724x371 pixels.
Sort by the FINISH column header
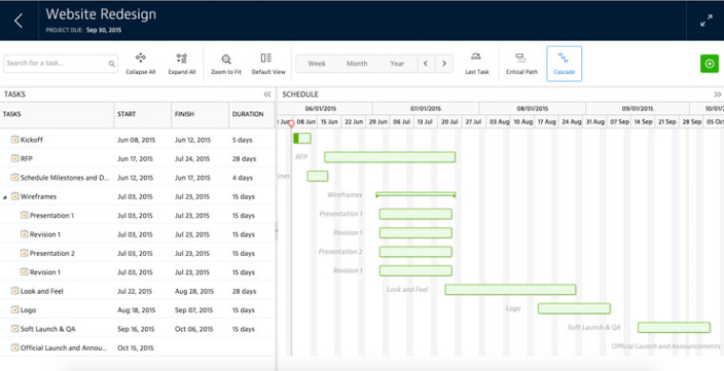tap(200, 114)
